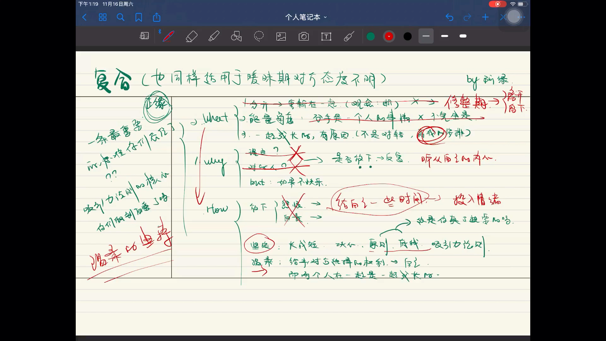Image resolution: width=606 pixels, height=341 pixels.
Task: Choose the black pen color
Action: [x=408, y=37]
